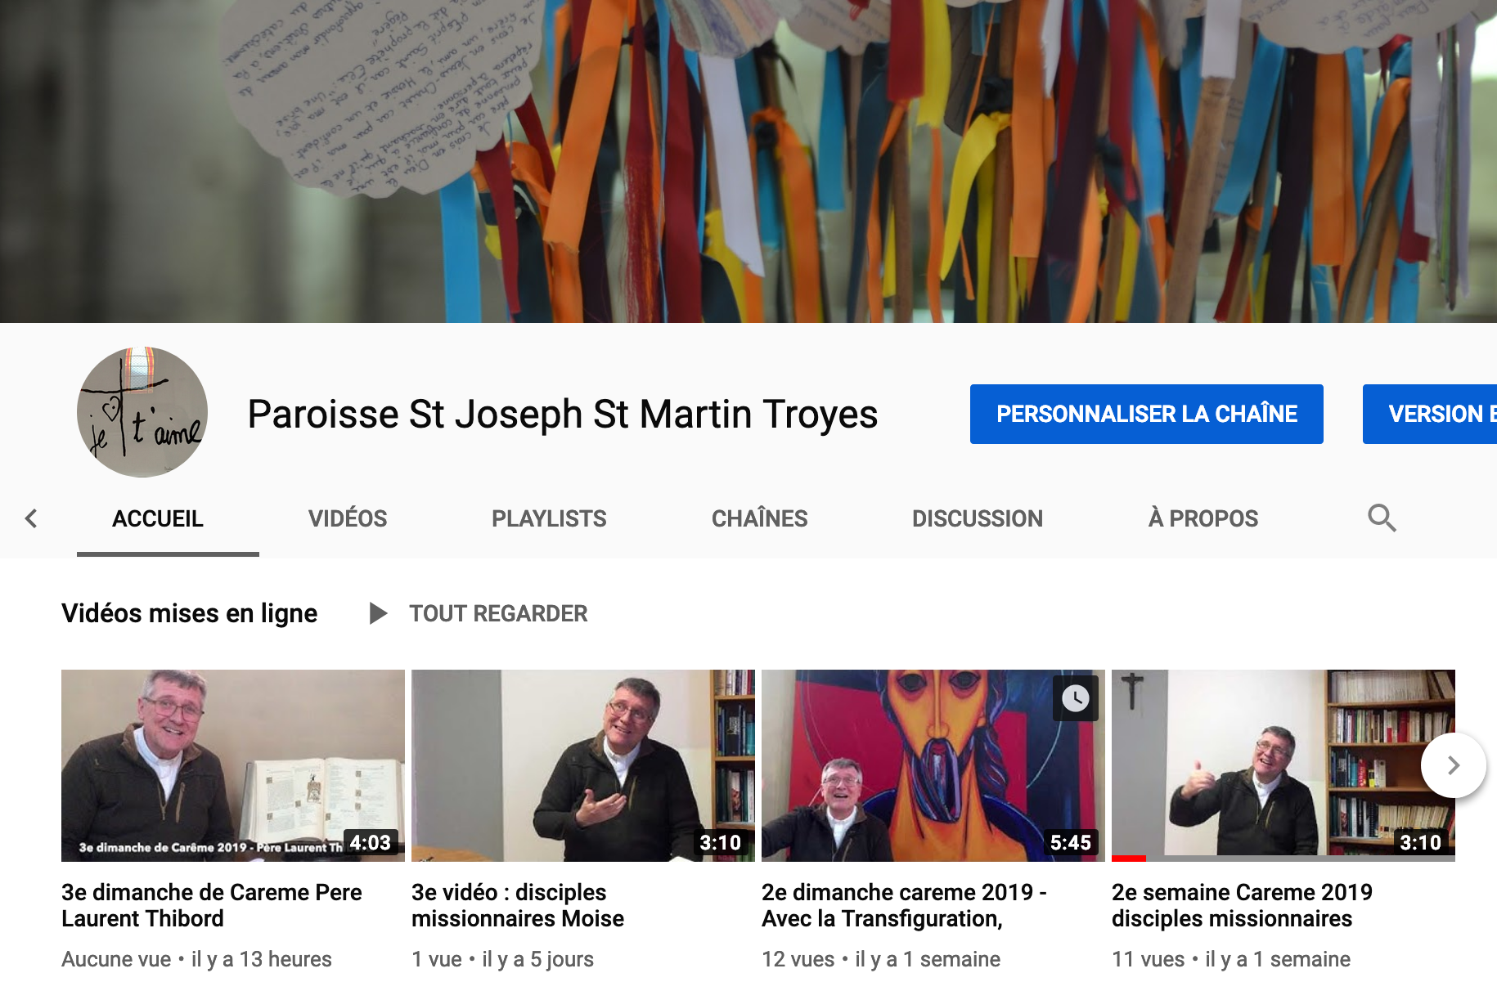Open the 3e vidéo disciples missionnaires Moise title
This screenshot has height=991, width=1497.
[518, 905]
